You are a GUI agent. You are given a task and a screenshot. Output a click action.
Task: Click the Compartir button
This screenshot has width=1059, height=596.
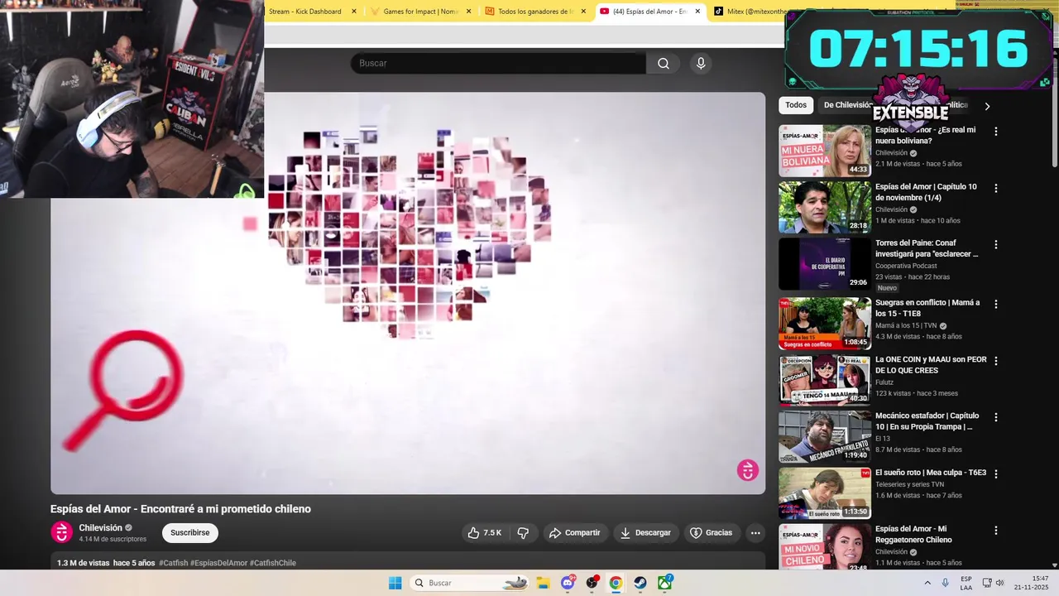point(575,533)
